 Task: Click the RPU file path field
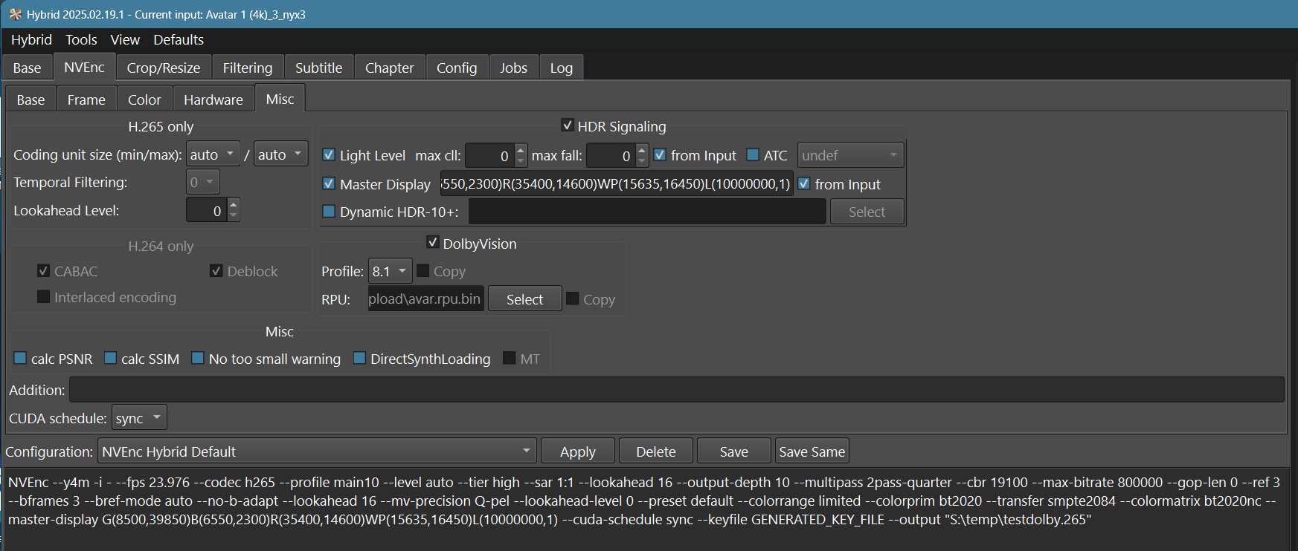click(x=425, y=299)
